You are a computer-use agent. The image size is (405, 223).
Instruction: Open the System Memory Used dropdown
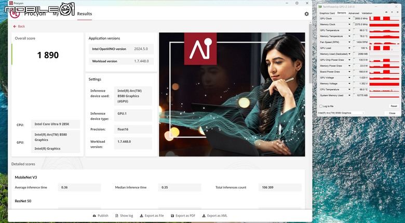tap(349, 95)
